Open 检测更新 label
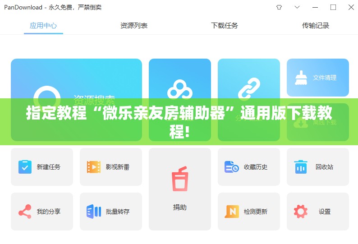Viewport: 358px width, 244px height. (x=256, y=212)
